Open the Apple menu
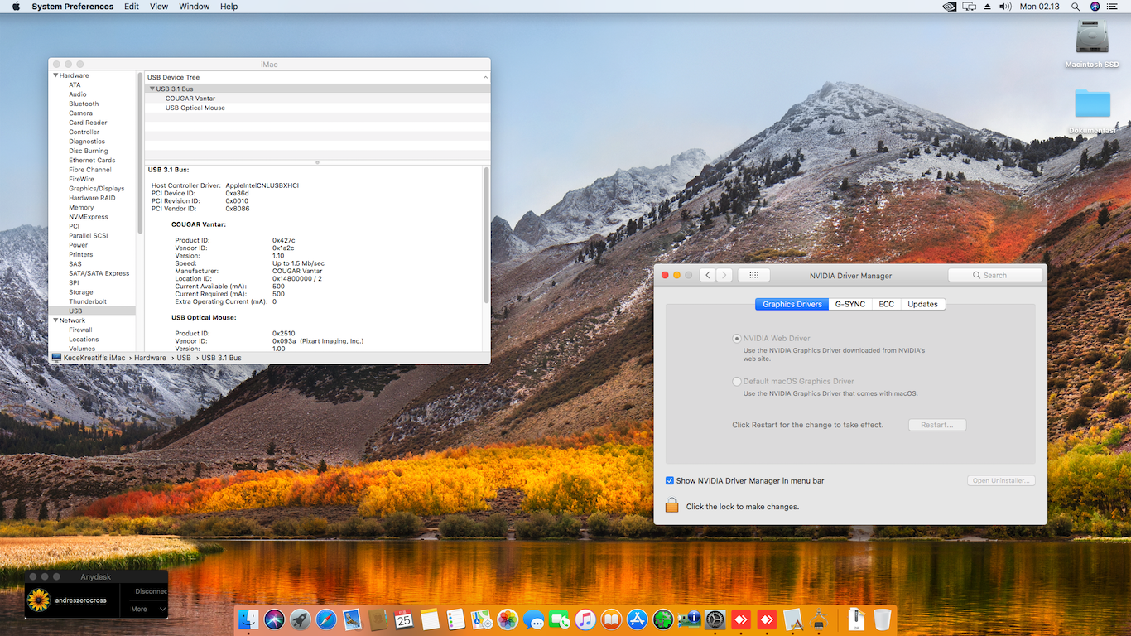Image resolution: width=1131 pixels, height=636 pixels. [x=16, y=7]
